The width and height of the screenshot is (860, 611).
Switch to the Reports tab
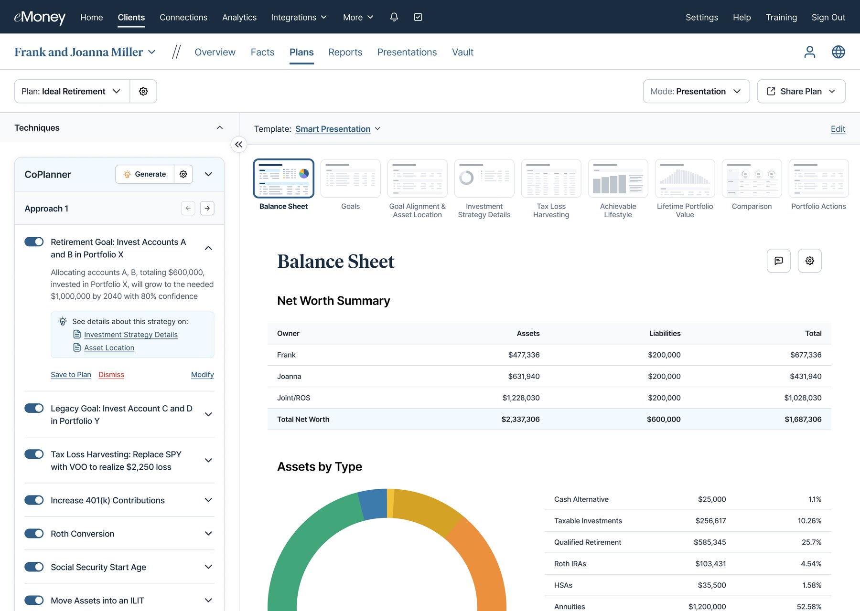point(345,52)
